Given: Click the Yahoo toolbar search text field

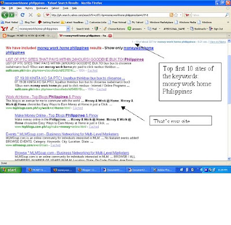Looking at the screenshot, I should click(42, 29).
